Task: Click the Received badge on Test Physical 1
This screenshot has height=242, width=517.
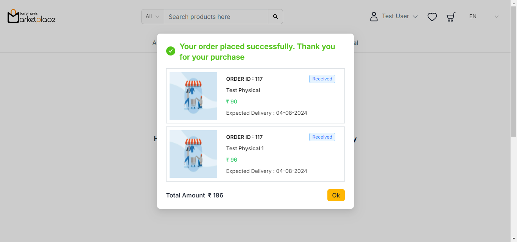Action: tap(322, 137)
